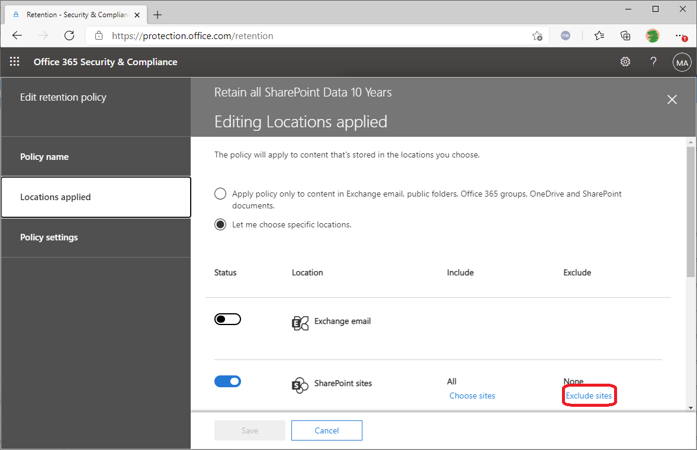Select the Retention - Security & Compliance tab
The image size is (697, 450).
pos(77,15)
